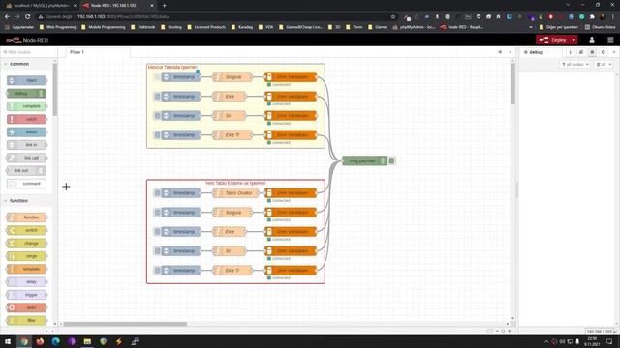Open the Deploy options dropdown arrow
Image resolution: width=620 pixels, height=348 pixels.
click(x=573, y=40)
